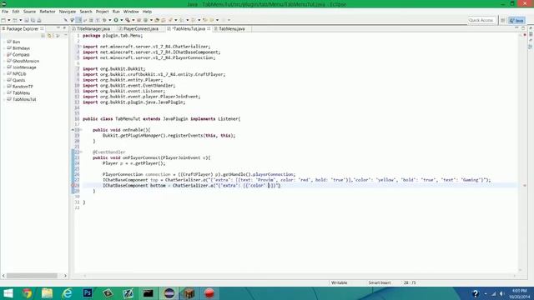Select the RandomTP project
This screenshot has width=534, height=300.
click(23, 87)
